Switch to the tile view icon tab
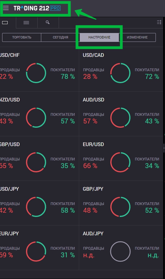 (5, 23)
